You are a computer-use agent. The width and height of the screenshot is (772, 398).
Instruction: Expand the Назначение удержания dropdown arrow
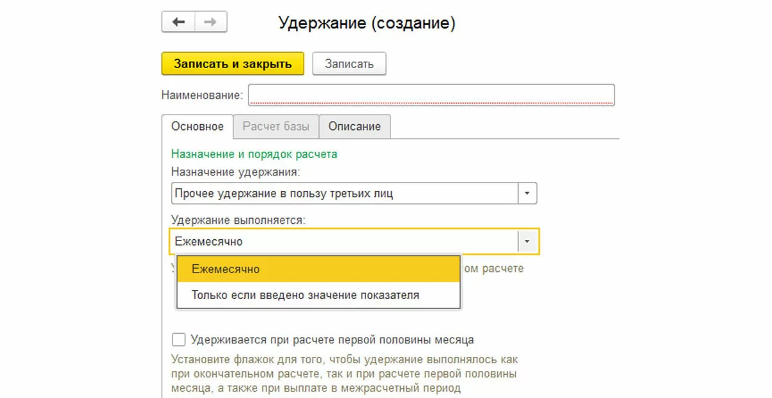(528, 194)
